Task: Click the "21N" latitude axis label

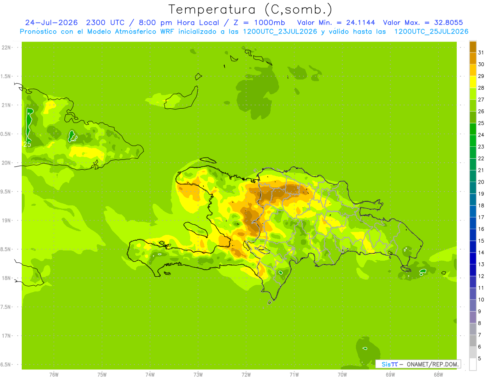Action: [x=6, y=105]
